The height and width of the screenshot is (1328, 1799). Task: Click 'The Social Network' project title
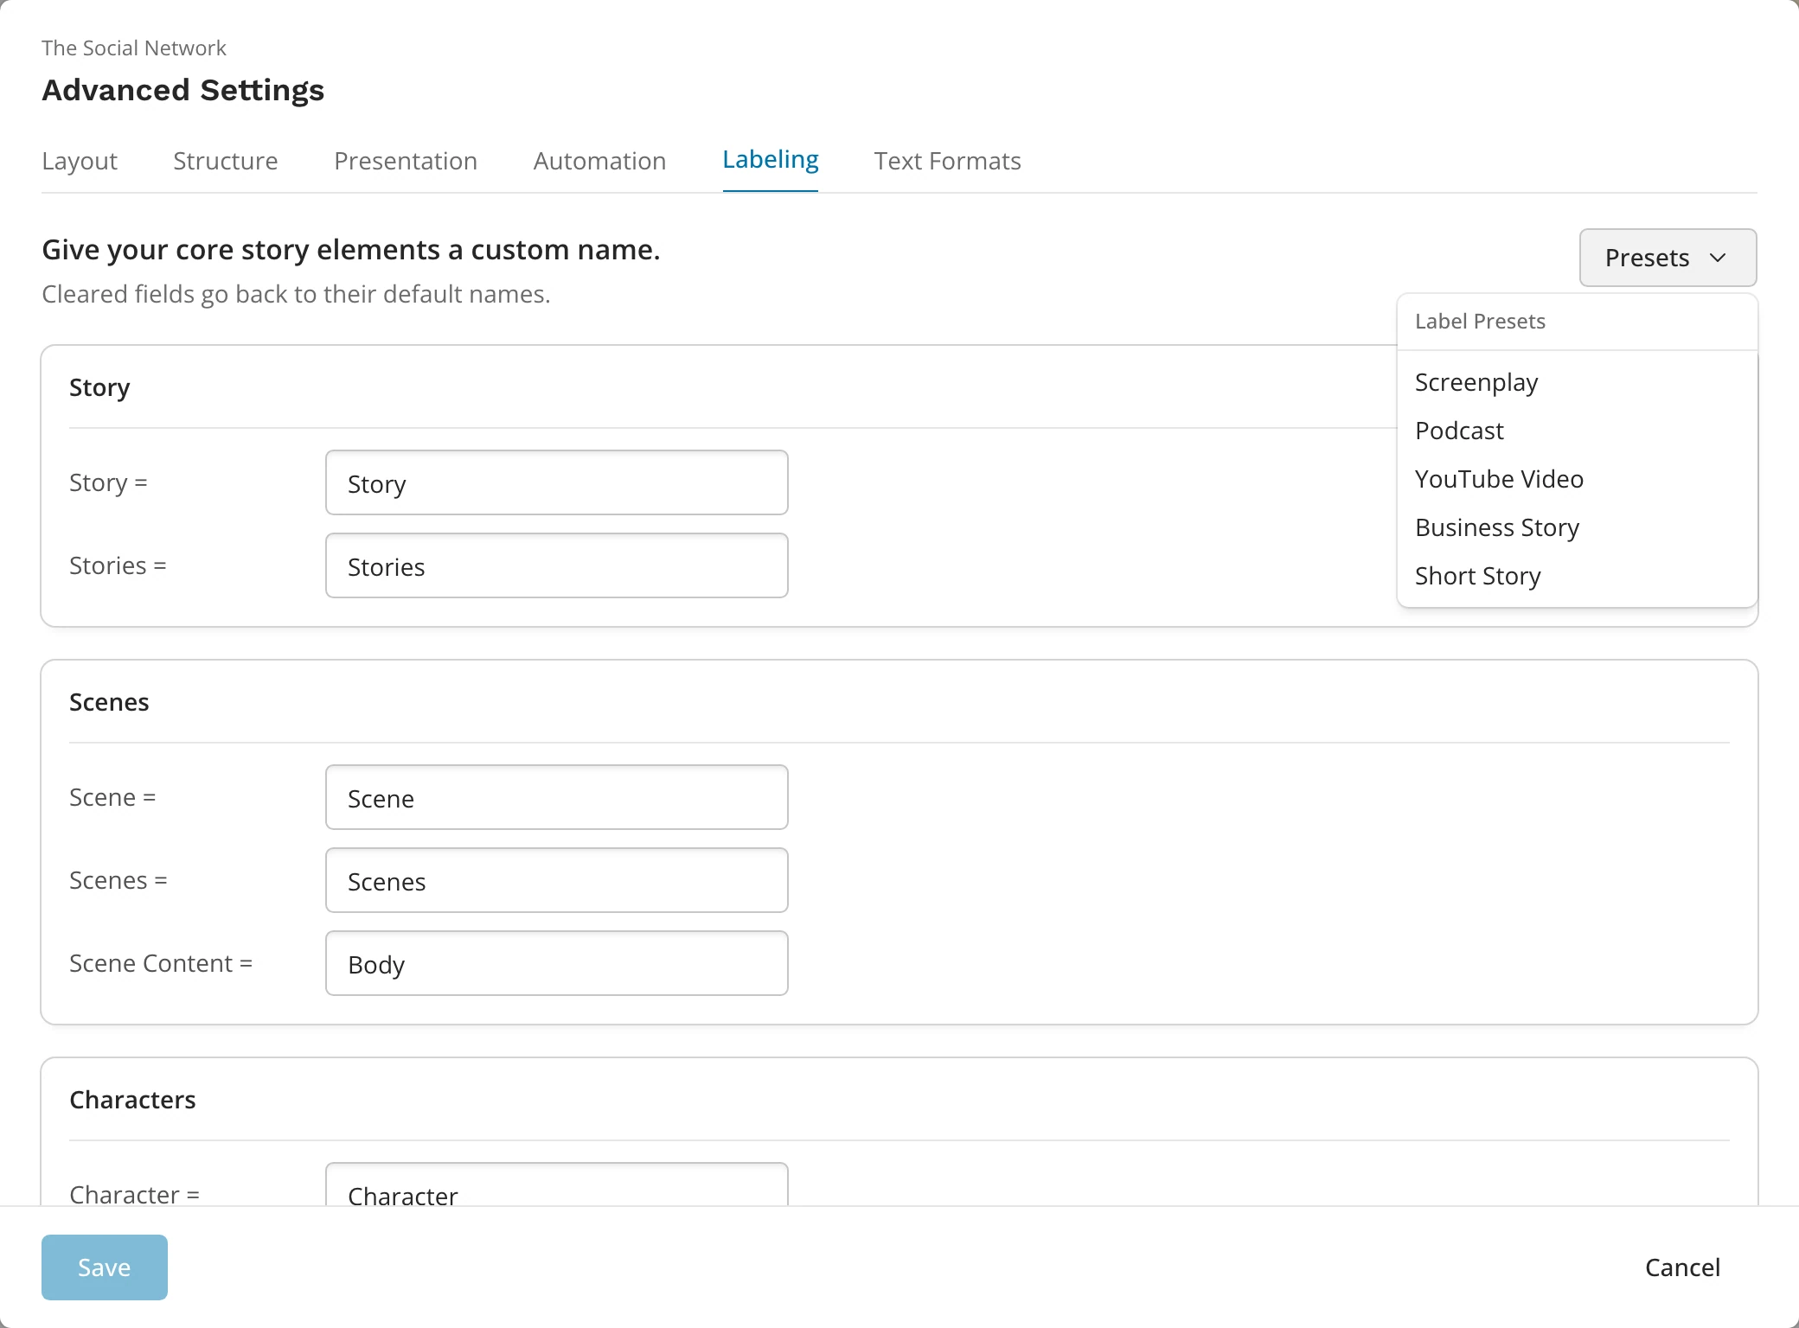[x=134, y=48]
